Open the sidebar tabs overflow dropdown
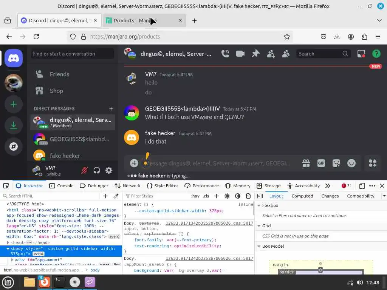This screenshot has height=290, width=387. click(384, 196)
